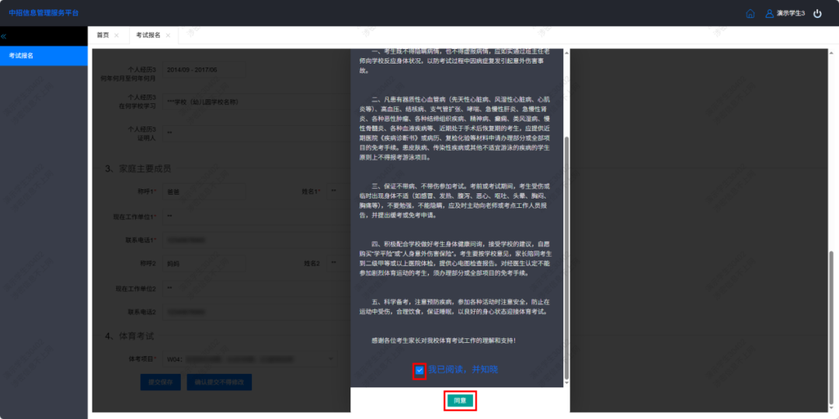Close the 考试报名 tab with its X

168,36
